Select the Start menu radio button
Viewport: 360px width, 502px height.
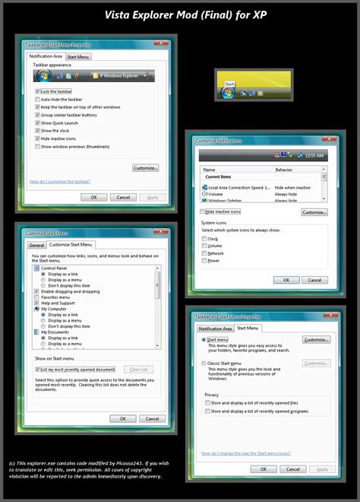click(204, 340)
